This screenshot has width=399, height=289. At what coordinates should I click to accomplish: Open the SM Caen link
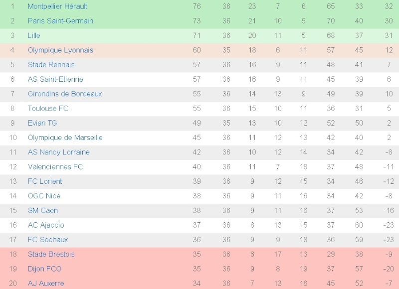[42, 210]
